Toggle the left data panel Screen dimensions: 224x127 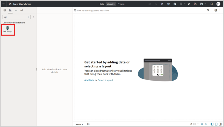(212, 124)
